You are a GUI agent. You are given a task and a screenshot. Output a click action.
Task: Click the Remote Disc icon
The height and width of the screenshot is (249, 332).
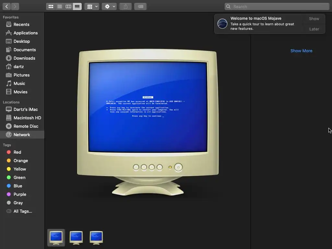coord(9,126)
